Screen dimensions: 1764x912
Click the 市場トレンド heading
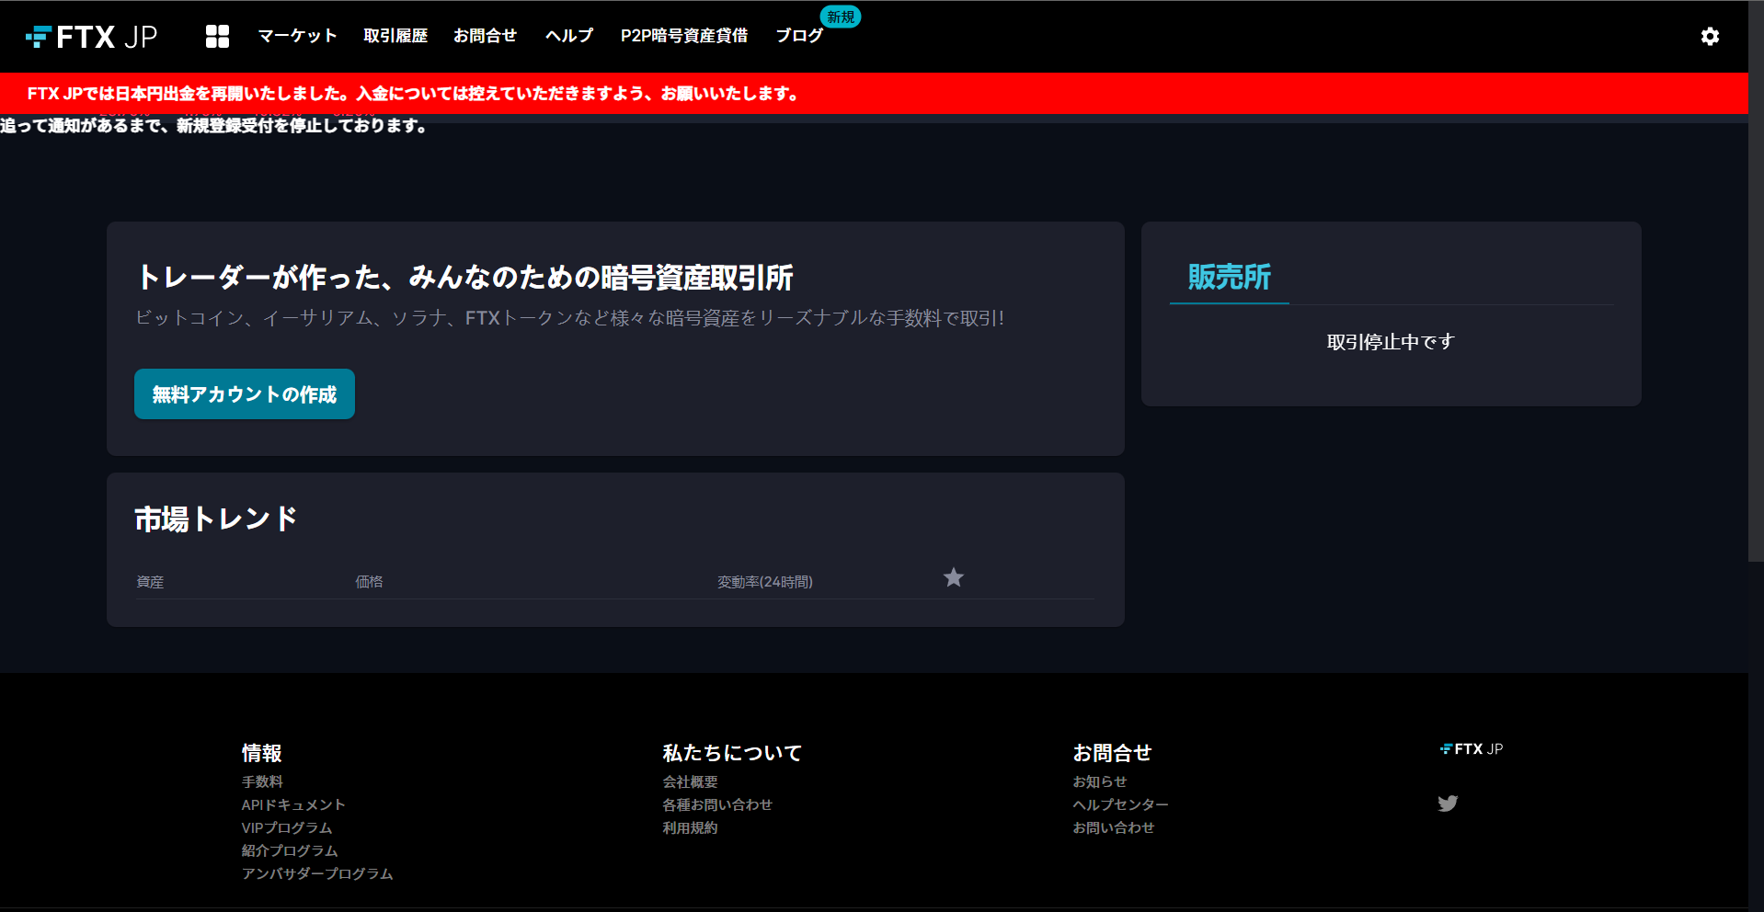pos(216,519)
